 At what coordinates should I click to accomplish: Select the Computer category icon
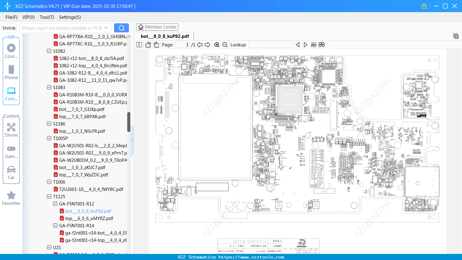point(11,94)
